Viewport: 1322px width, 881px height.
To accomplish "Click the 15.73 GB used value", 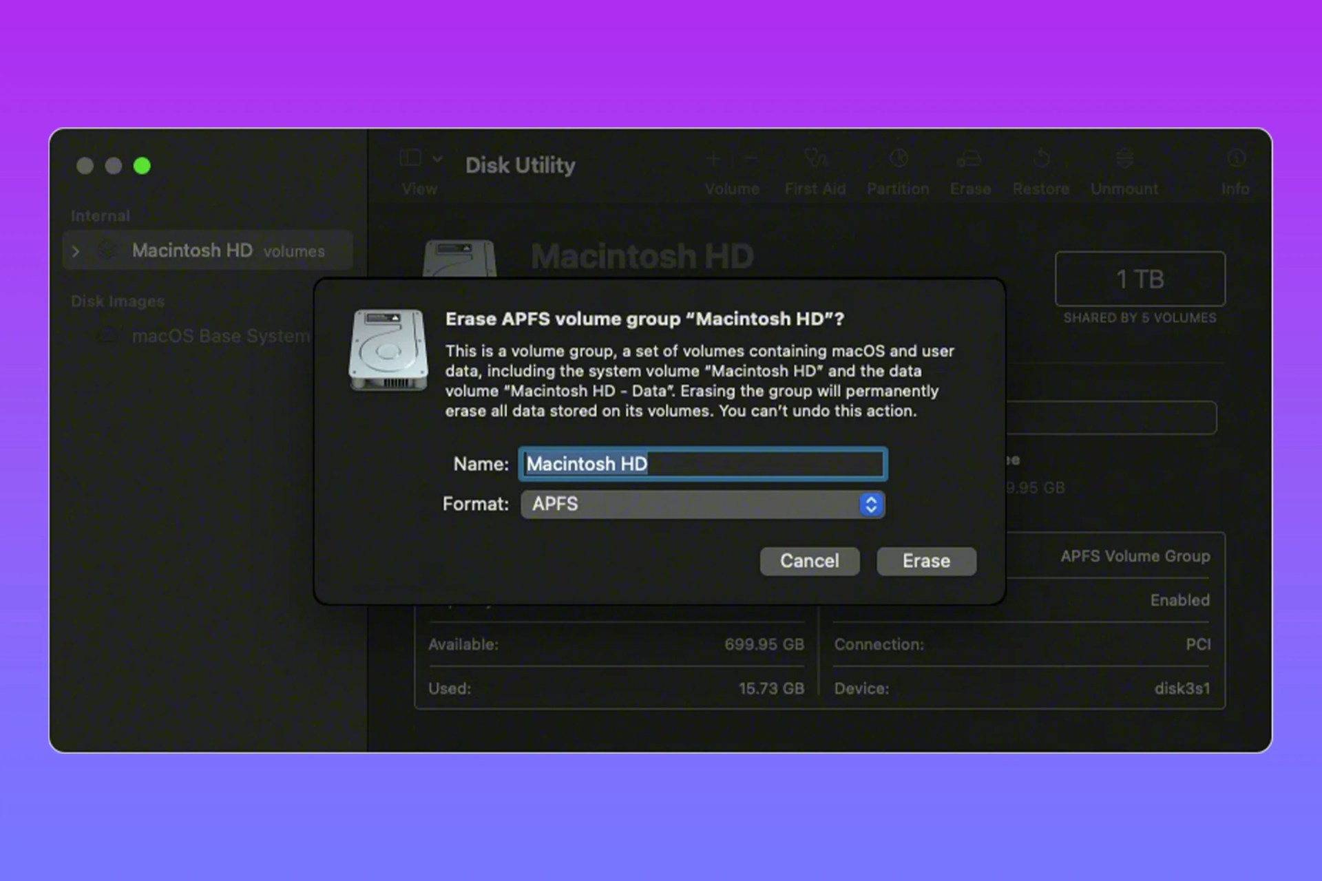I will (771, 688).
